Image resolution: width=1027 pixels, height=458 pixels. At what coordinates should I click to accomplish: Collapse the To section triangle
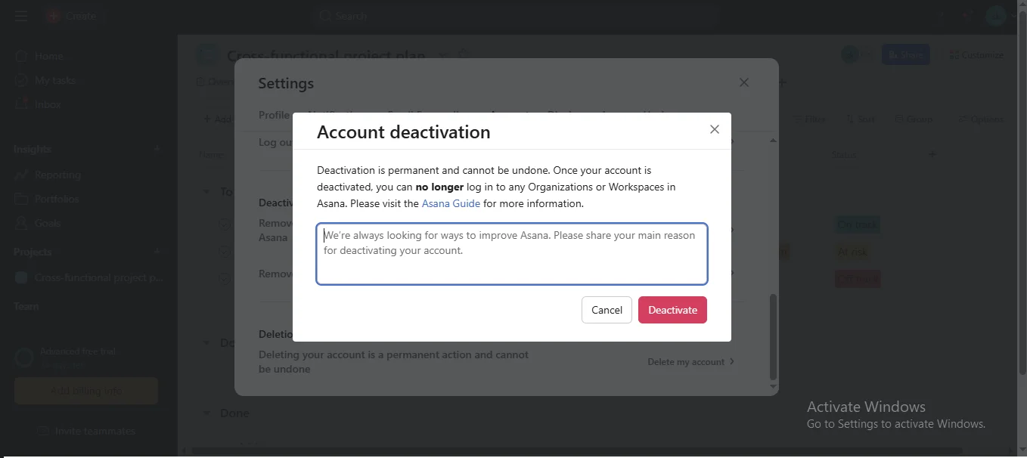206,191
